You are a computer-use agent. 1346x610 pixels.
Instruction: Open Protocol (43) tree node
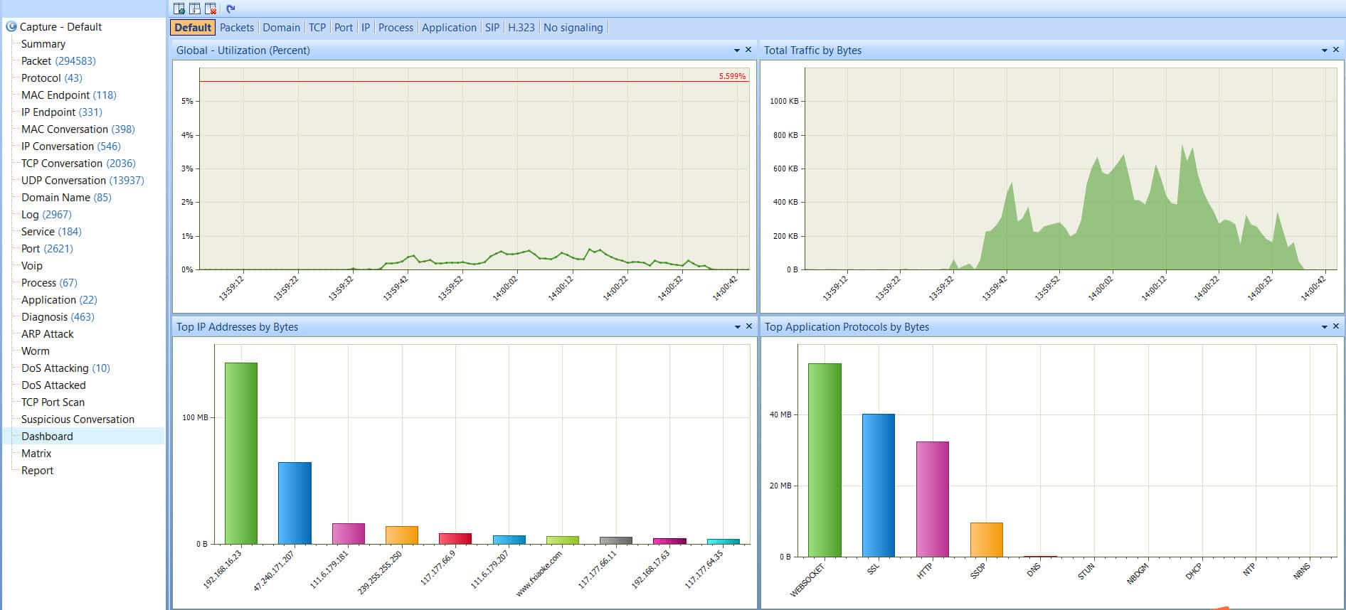(52, 78)
